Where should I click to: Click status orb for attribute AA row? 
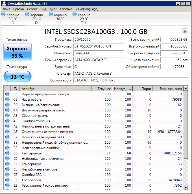tap(7, 110)
